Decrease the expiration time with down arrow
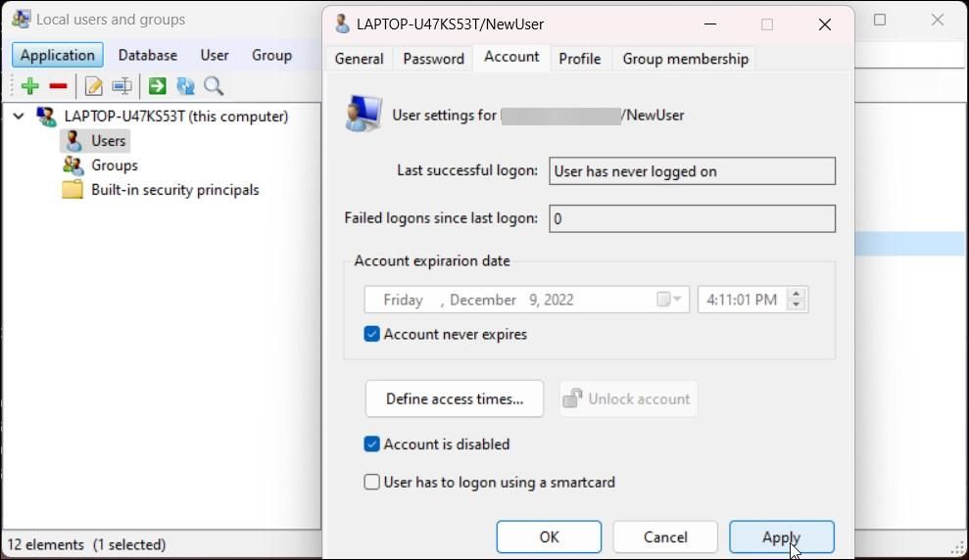This screenshot has width=969, height=560. (796, 304)
